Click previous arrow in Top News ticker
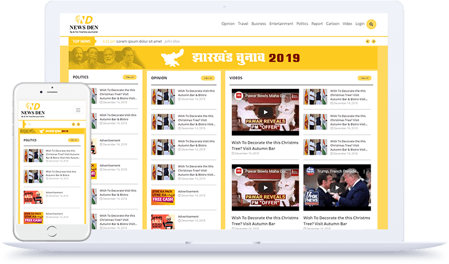The height and width of the screenshot is (264, 449). click(x=368, y=42)
